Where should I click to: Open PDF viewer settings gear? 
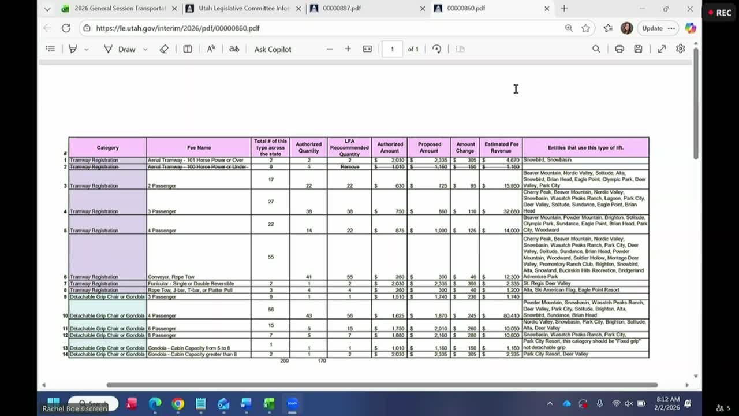pyautogui.click(x=680, y=49)
